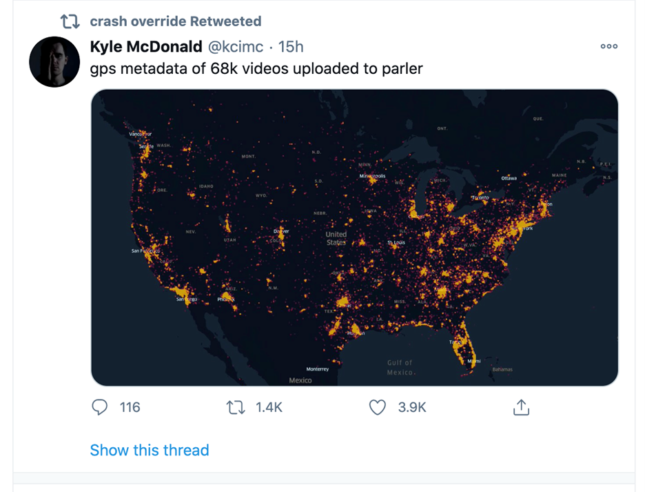Click the Gulf of Mexico map label
Screen dimensions: 645x492
click(400, 367)
